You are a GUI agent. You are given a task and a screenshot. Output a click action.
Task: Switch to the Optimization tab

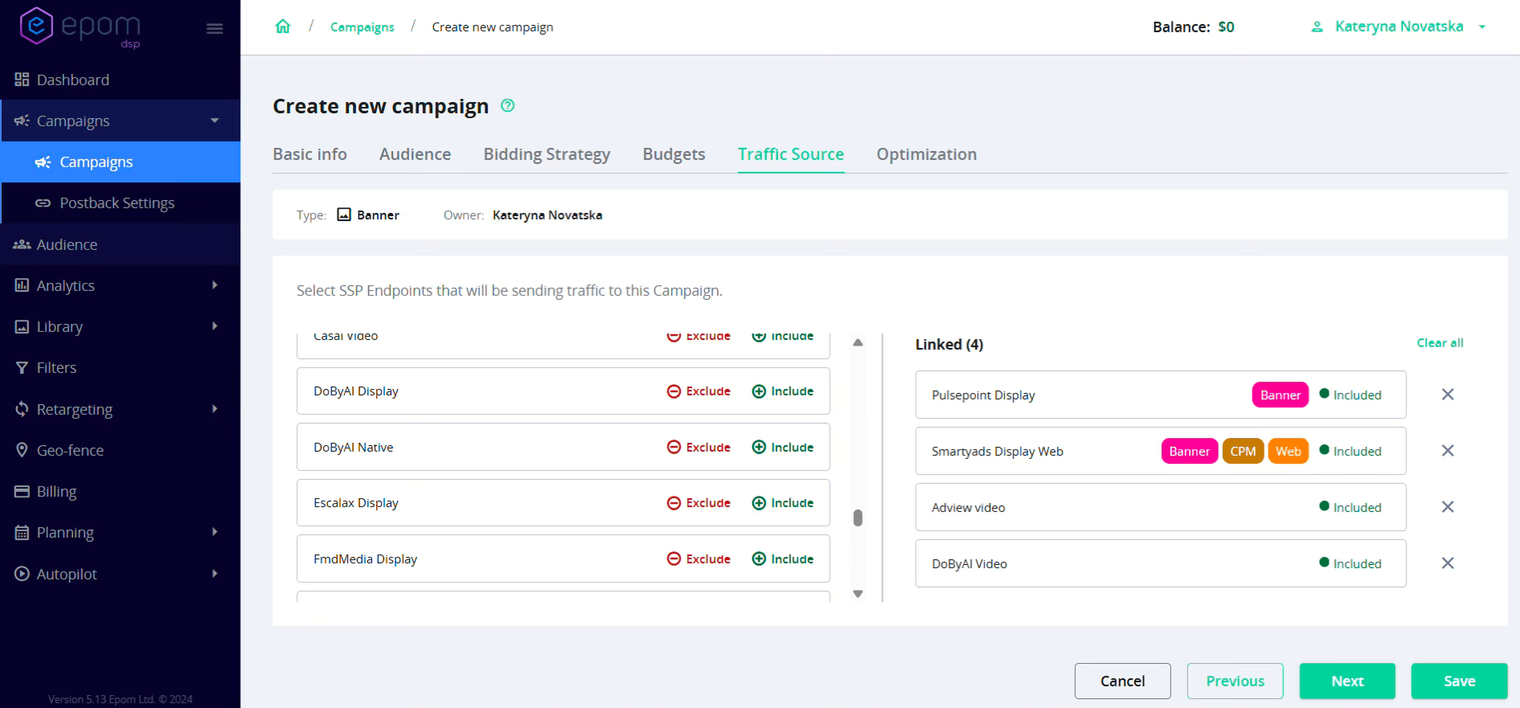click(x=927, y=154)
